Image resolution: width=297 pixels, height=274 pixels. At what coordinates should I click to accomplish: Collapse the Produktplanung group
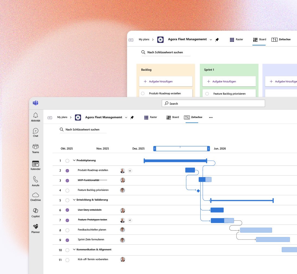pyautogui.click(x=74, y=160)
